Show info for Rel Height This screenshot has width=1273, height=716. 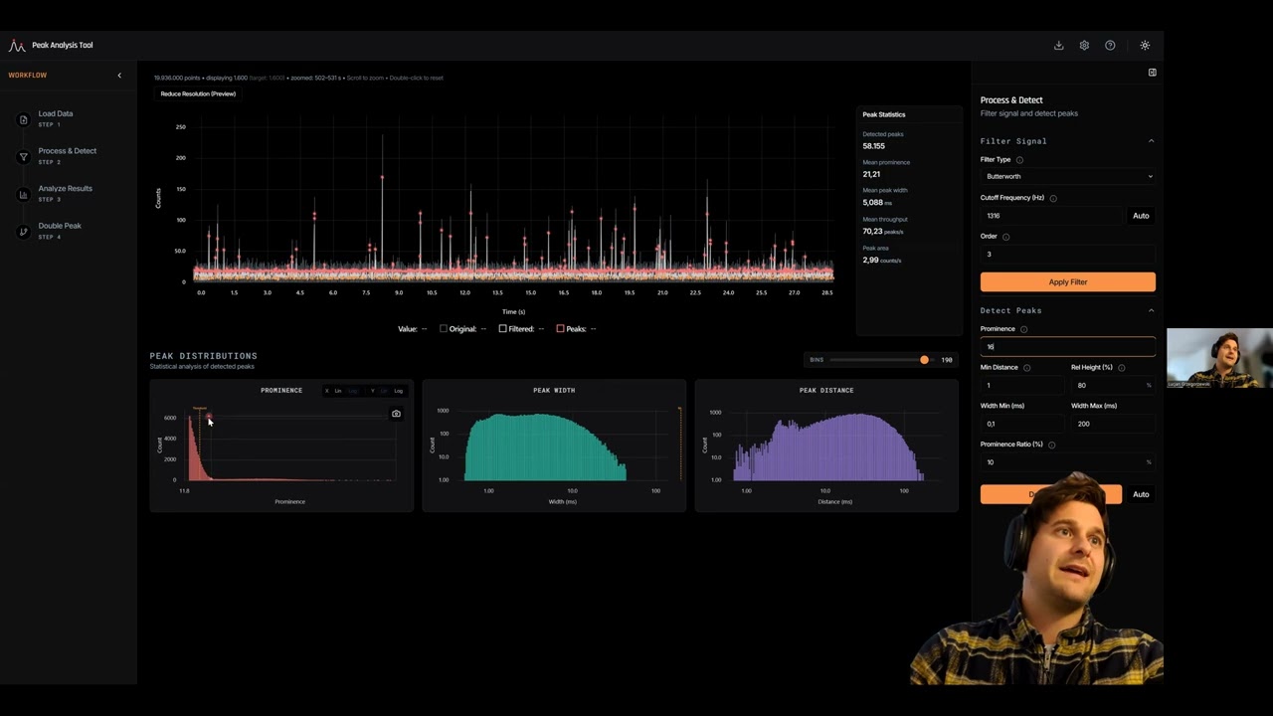[1121, 368]
